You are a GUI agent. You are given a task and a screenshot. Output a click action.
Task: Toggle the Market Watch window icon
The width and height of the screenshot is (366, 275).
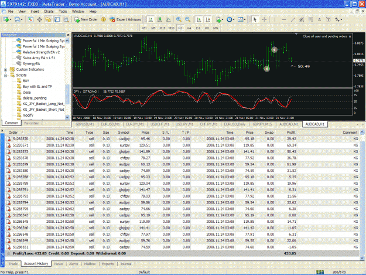tap(30, 19)
